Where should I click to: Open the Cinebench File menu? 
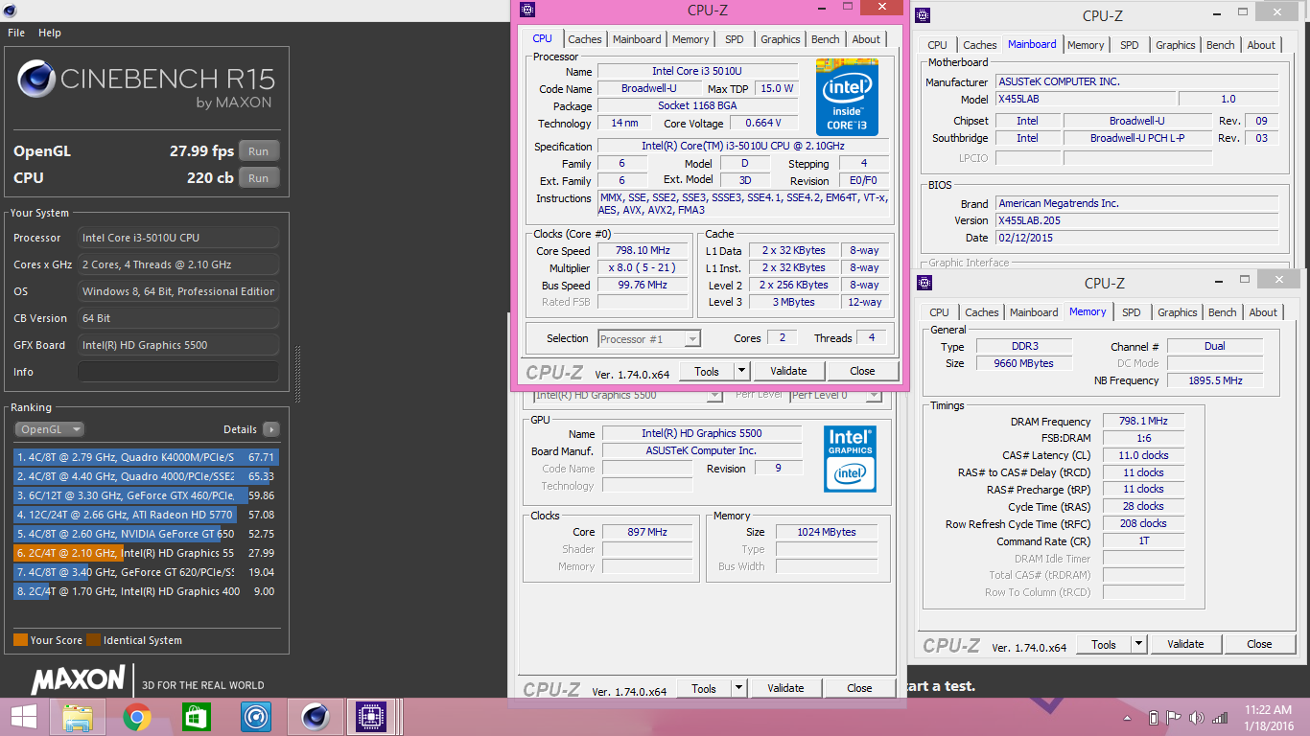(x=16, y=33)
